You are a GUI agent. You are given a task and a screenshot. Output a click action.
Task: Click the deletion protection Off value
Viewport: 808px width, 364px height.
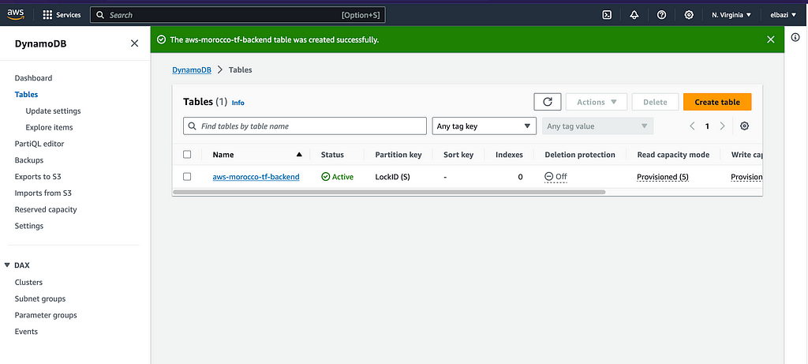(x=556, y=177)
